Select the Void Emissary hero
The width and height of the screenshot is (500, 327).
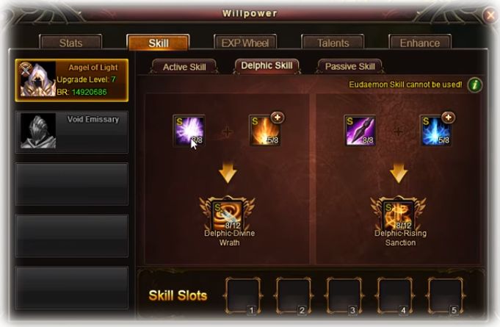[72, 132]
